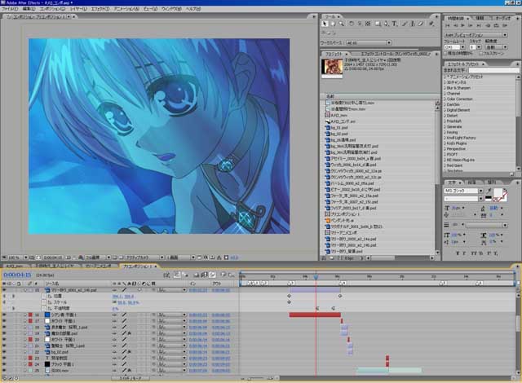Open the File menu
Viewport: 522px width, 383px height.
[9, 9]
